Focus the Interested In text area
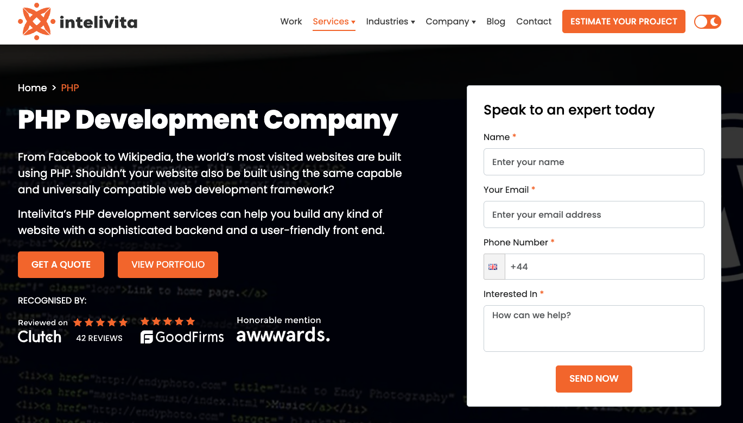Screen dimensions: 743x423 (x=594, y=329)
